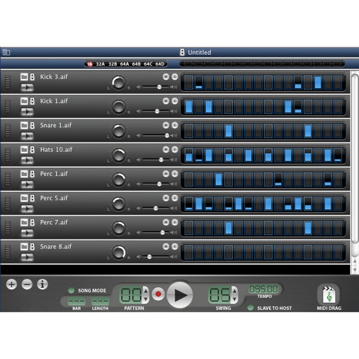Image resolution: width=359 pixels, height=359 pixels.
Task: Click the Kick 3.aif volume slider handle
Action: (159, 87)
